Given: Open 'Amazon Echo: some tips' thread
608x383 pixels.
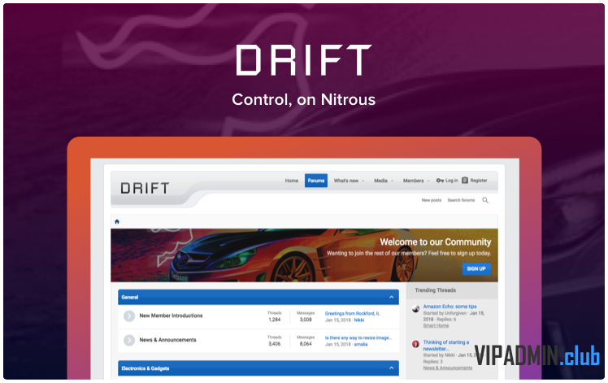Looking at the screenshot, I should click(449, 307).
